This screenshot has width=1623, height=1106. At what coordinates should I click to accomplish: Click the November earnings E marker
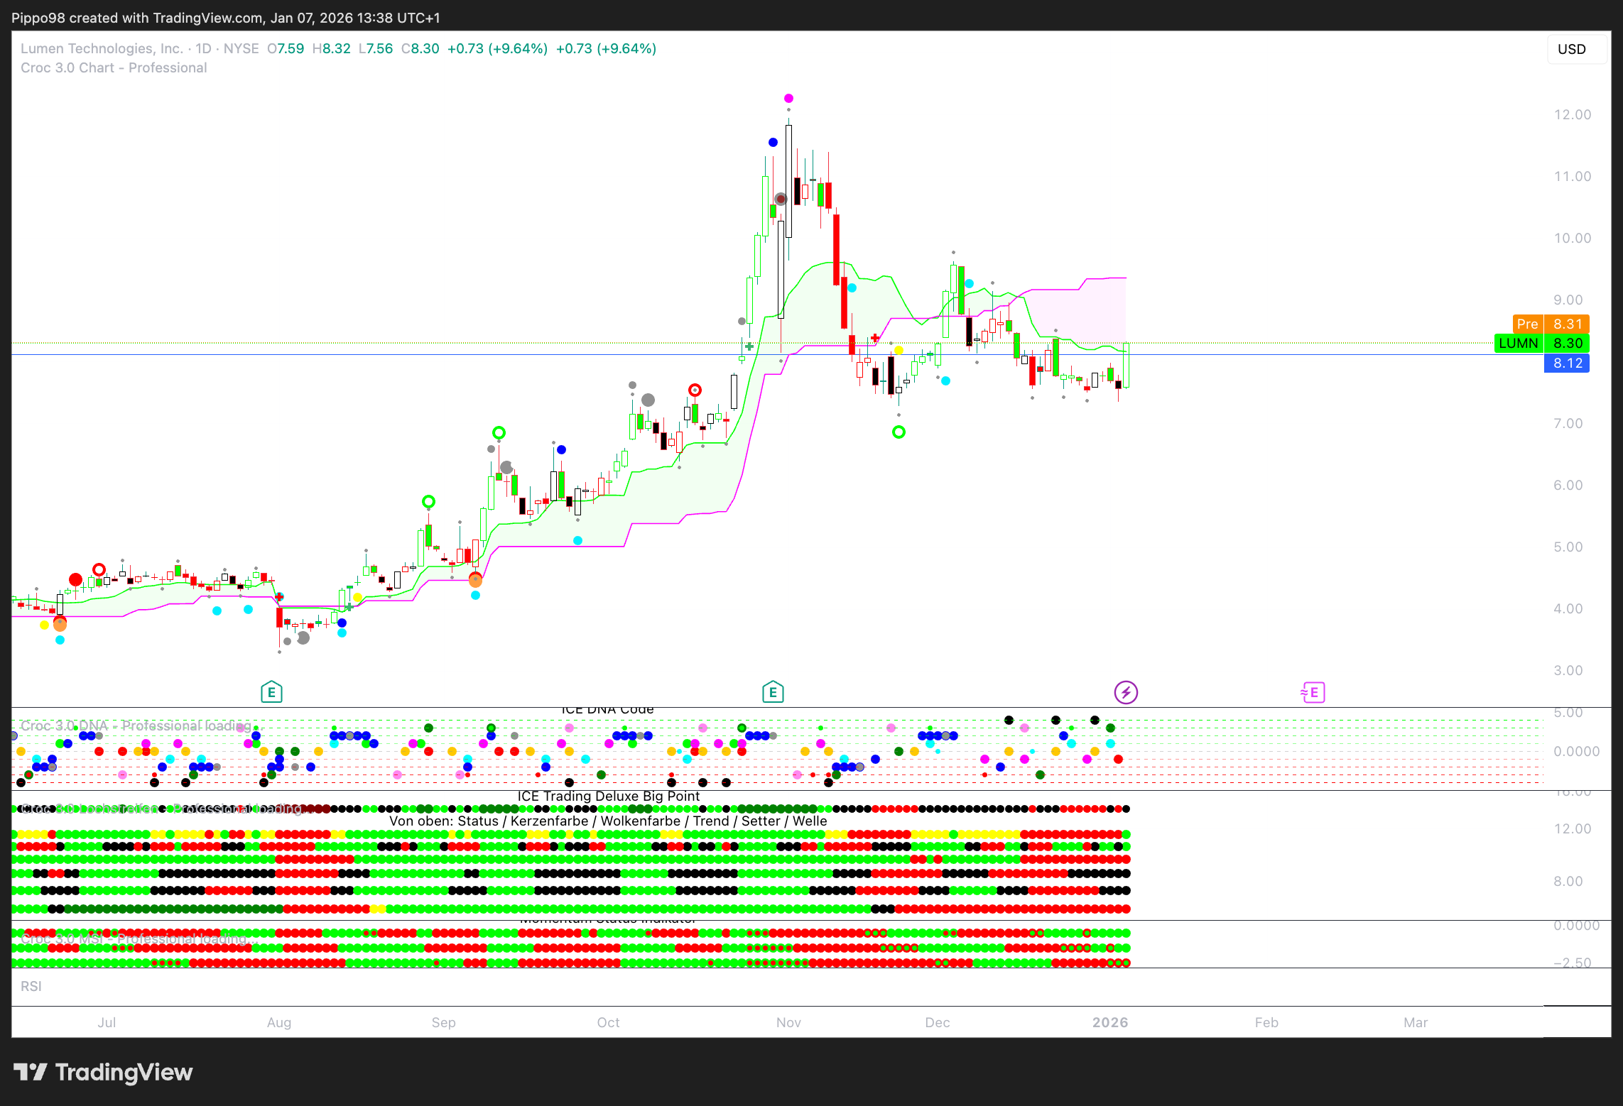coord(773,691)
